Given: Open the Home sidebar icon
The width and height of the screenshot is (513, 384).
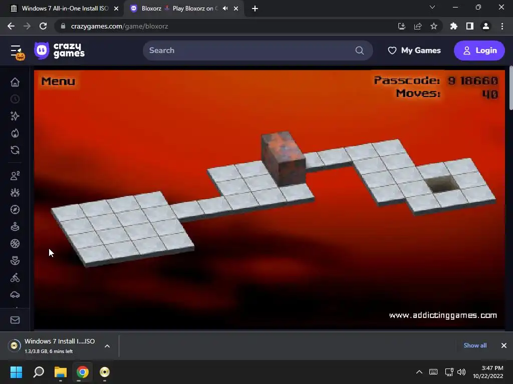Looking at the screenshot, I should pyautogui.click(x=15, y=82).
